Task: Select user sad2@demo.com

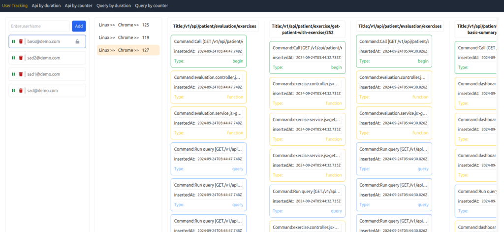Action: coord(47,58)
